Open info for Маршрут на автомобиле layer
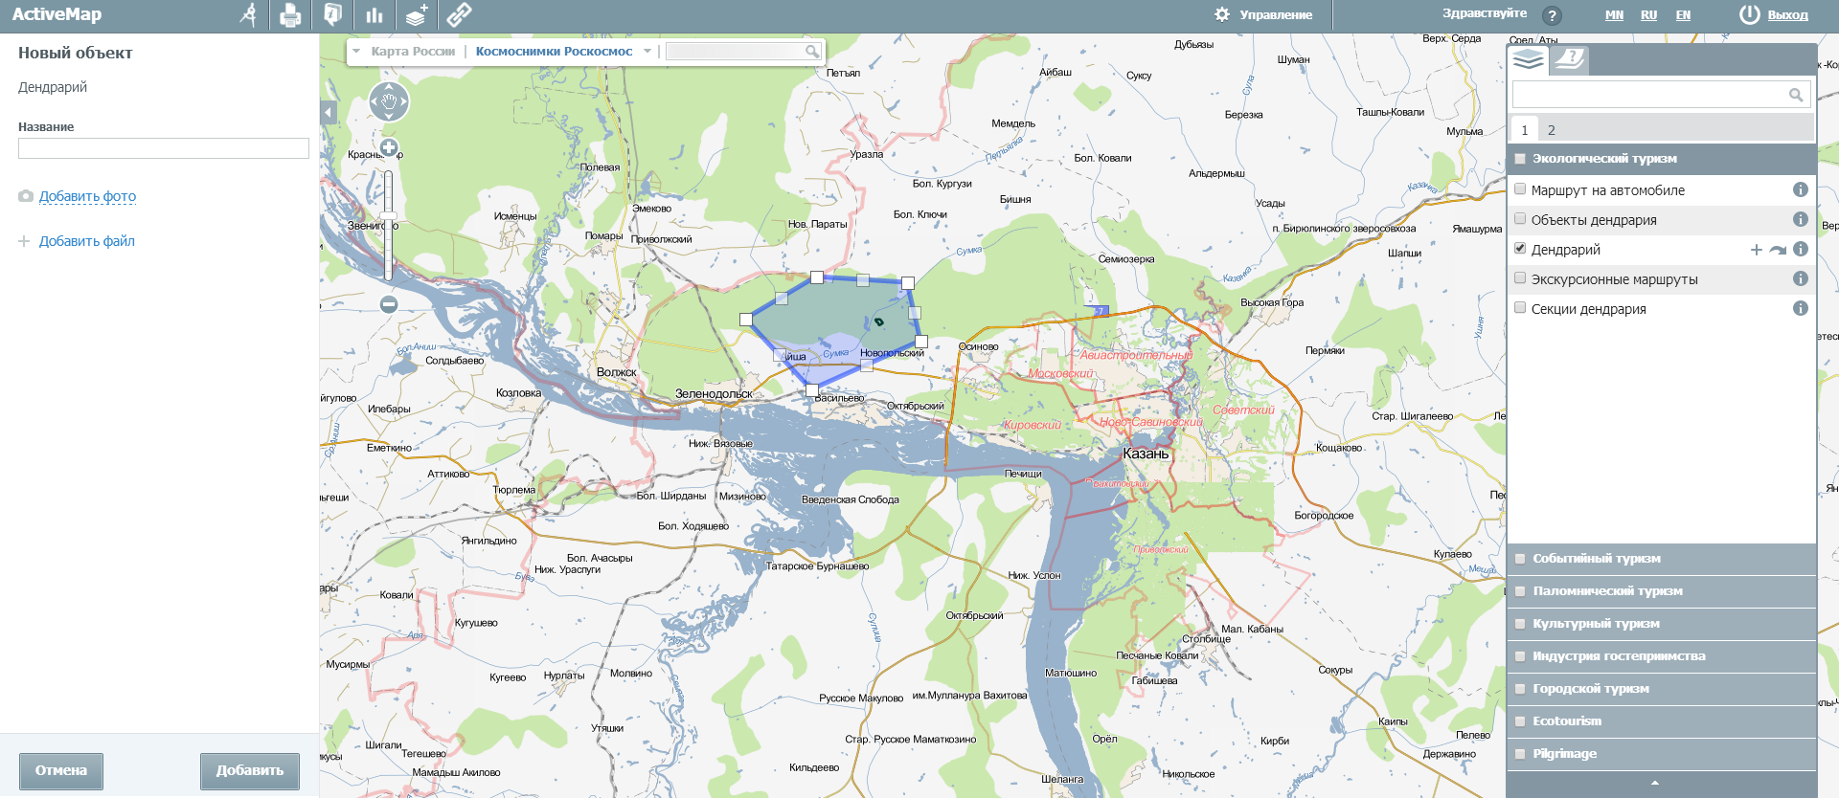Viewport: 1839px width, 798px height. click(1800, 190)
